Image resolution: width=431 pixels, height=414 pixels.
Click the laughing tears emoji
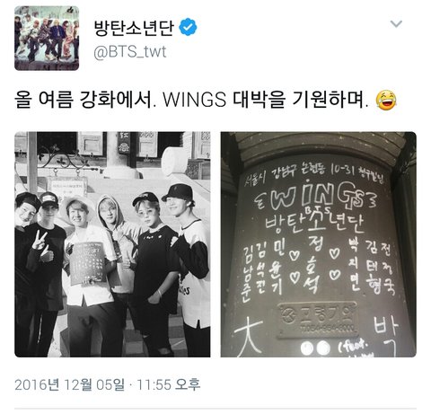[x=386, y=100]
